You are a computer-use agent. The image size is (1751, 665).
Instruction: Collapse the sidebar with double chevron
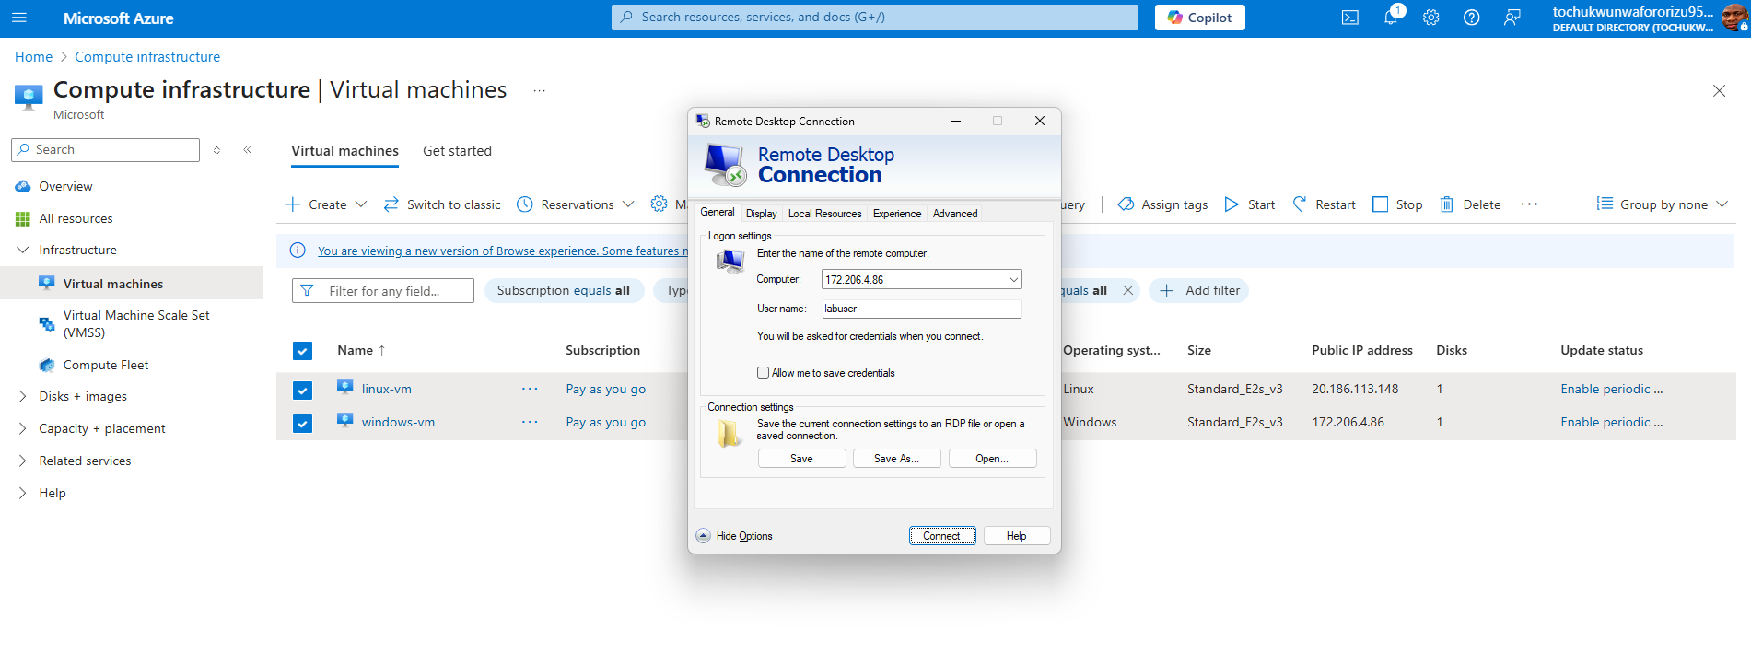click(247, 150)
